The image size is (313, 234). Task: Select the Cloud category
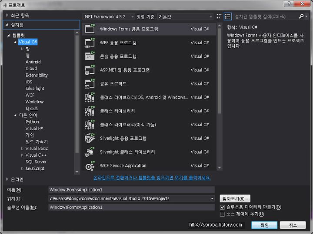[x=31, y=69]
